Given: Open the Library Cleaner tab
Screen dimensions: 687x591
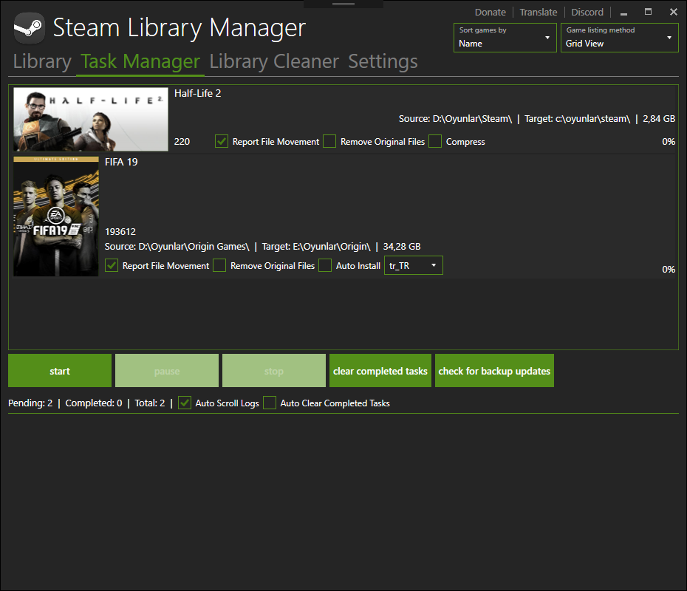Looking at the screenshot, I should click(274, 62).
